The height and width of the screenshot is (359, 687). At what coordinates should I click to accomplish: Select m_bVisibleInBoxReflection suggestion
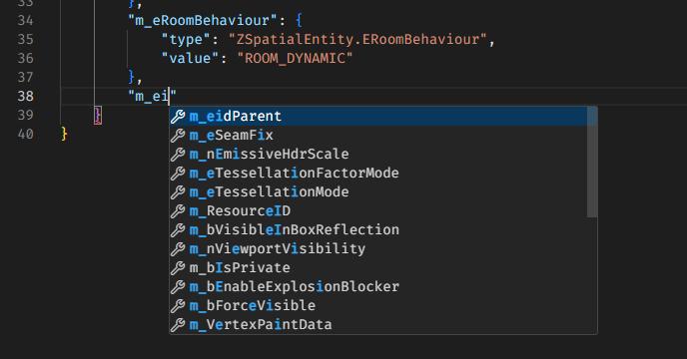pyautogui.click(x=379, y=229)
